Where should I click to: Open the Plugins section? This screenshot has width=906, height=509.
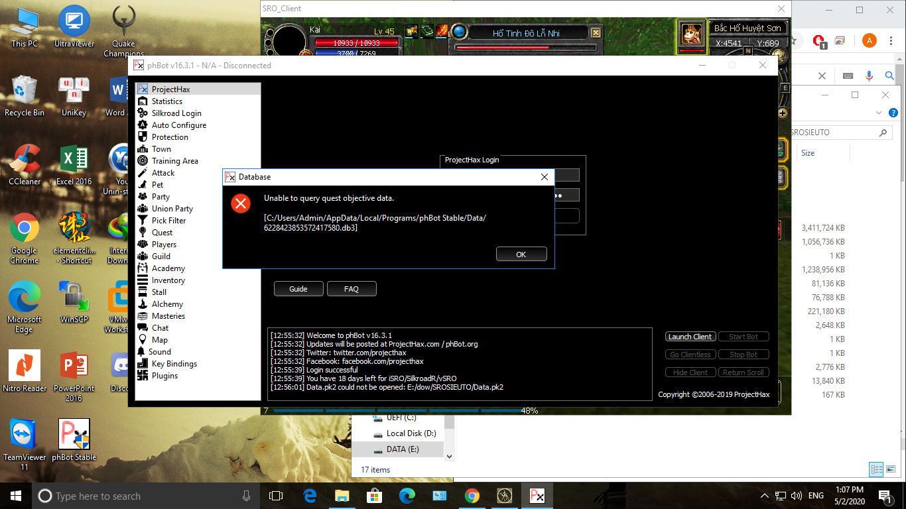pyautogui.click(x=164, y=376)
